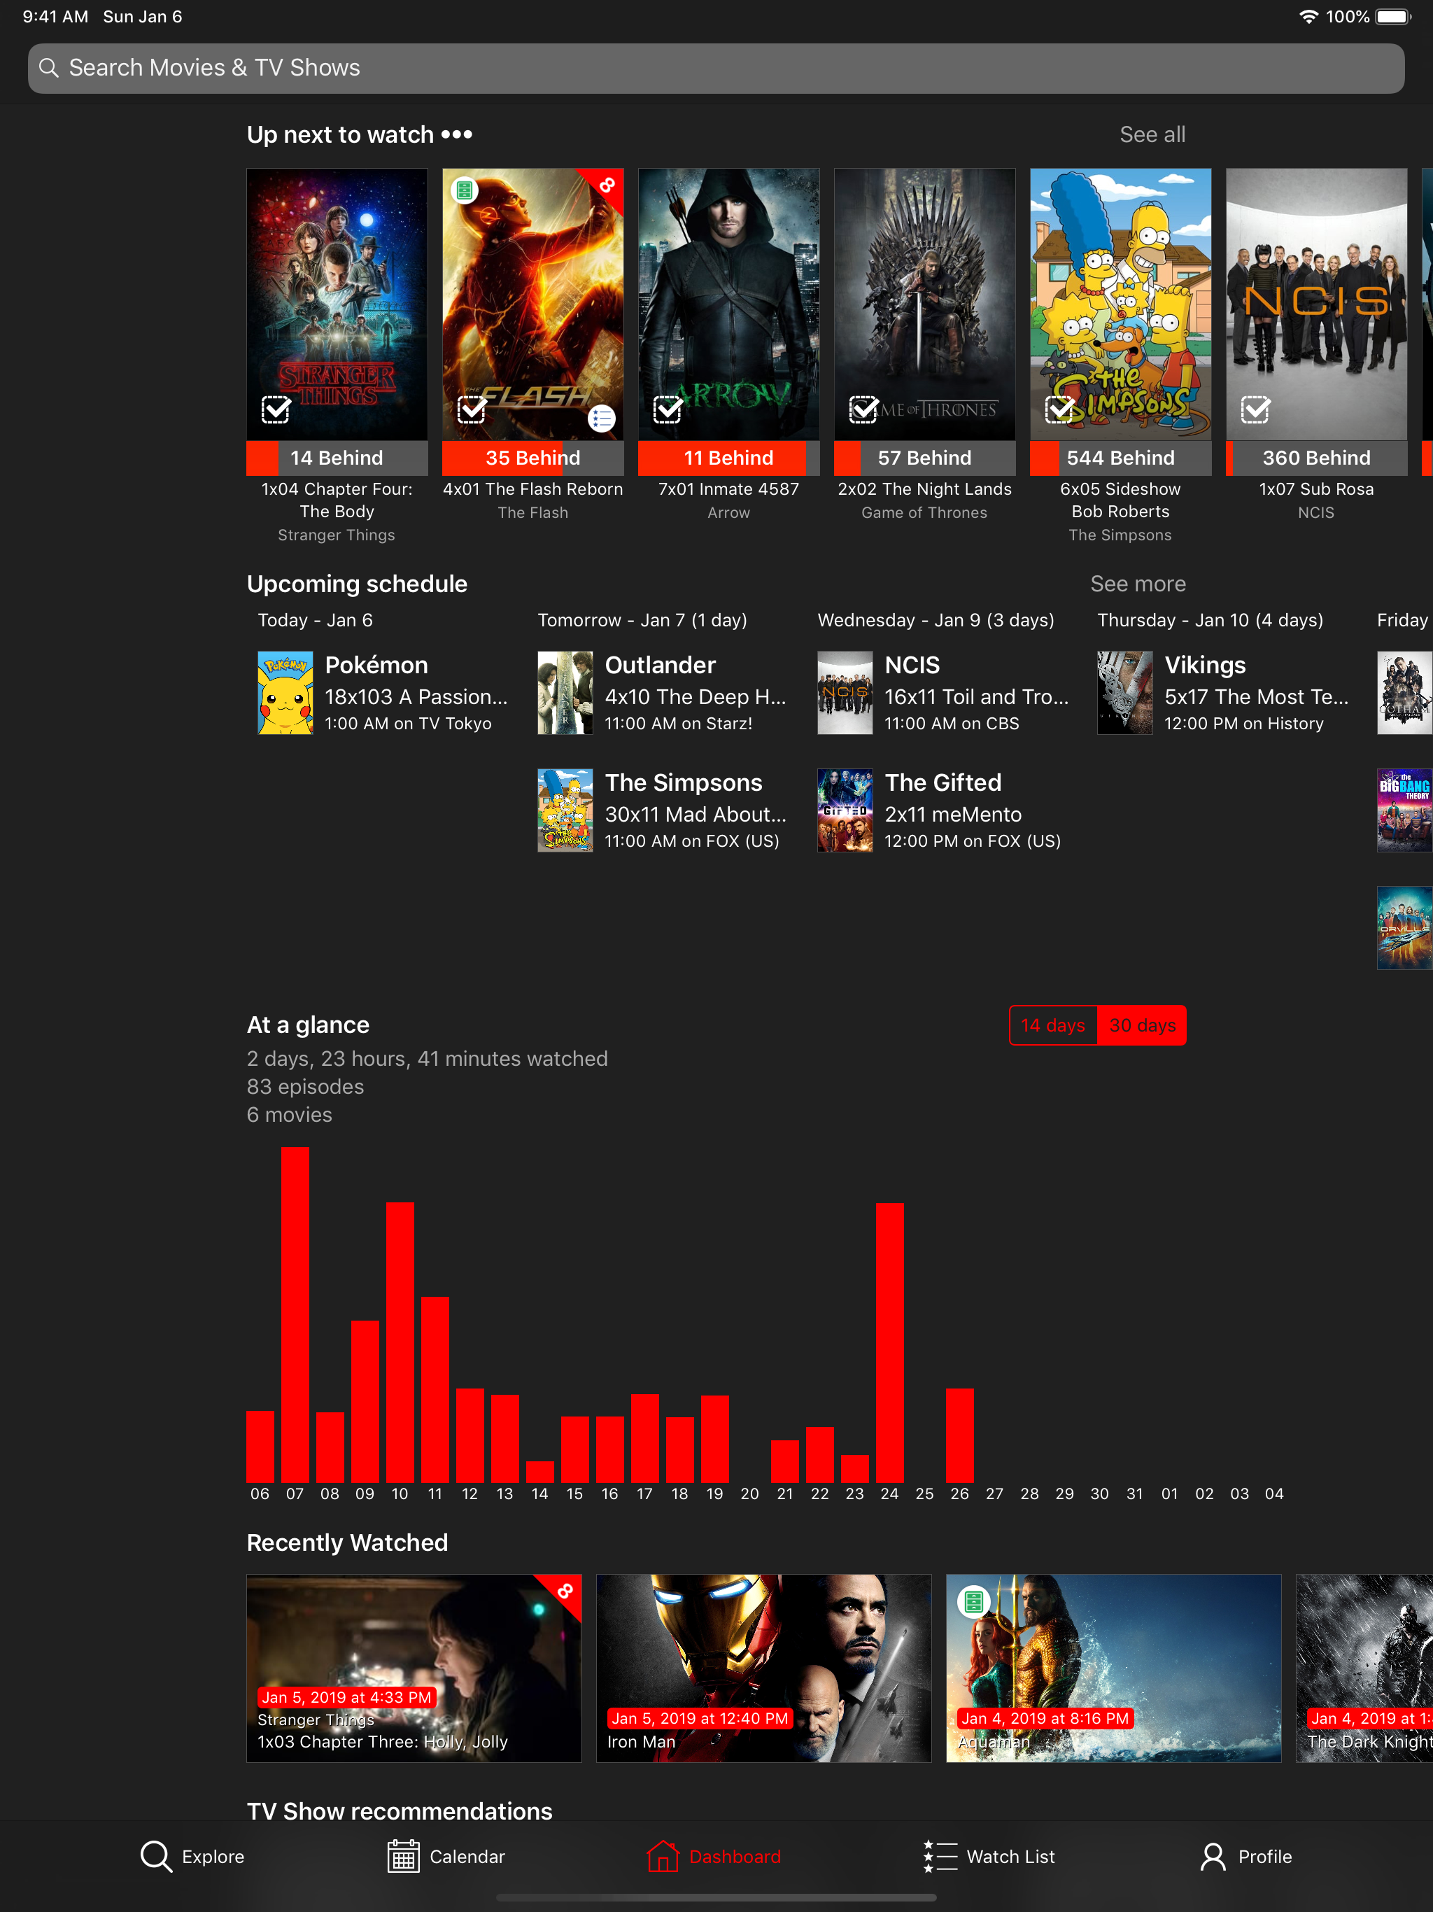This screenshot has width=1433, height=1912.
Task: Mark NCIS episode as watched
Action: [1255, 409]
